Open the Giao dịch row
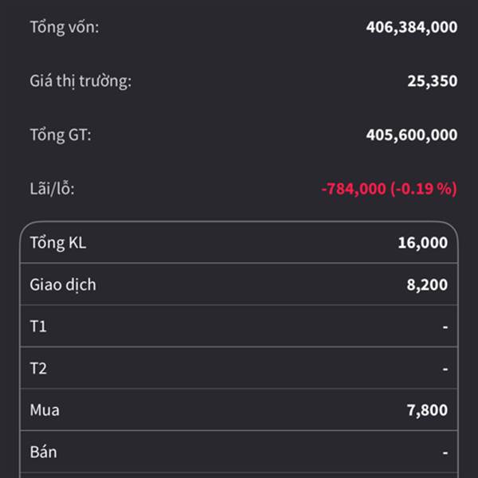The image size is (478, 478). tap(63, 284)
